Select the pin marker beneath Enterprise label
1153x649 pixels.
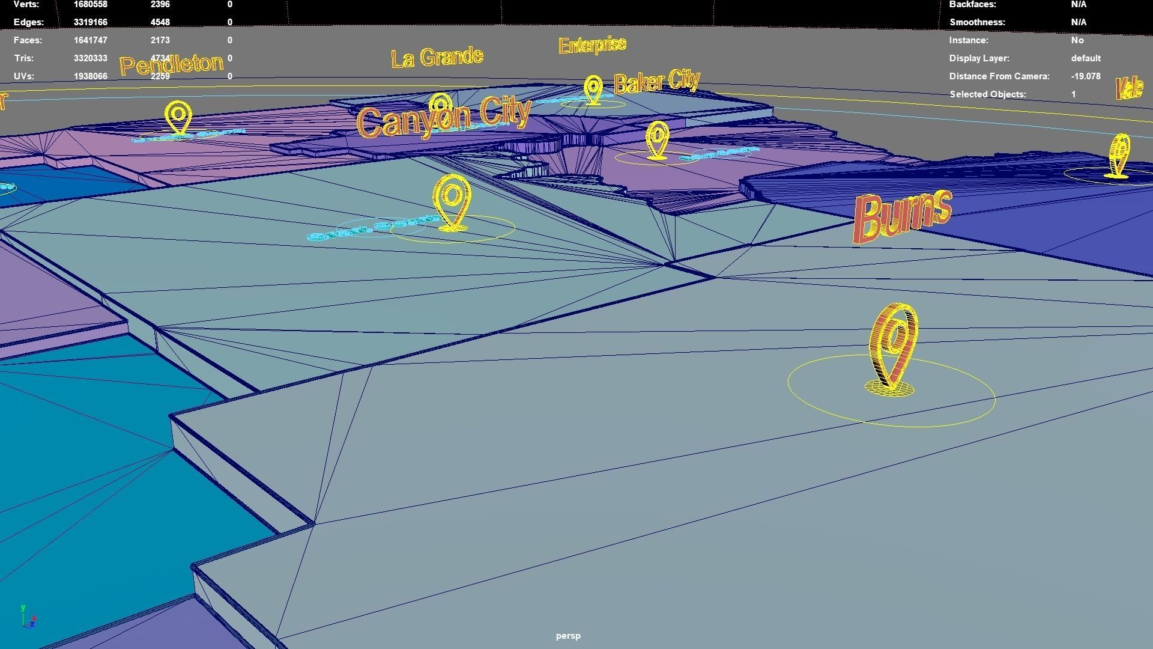593,89
